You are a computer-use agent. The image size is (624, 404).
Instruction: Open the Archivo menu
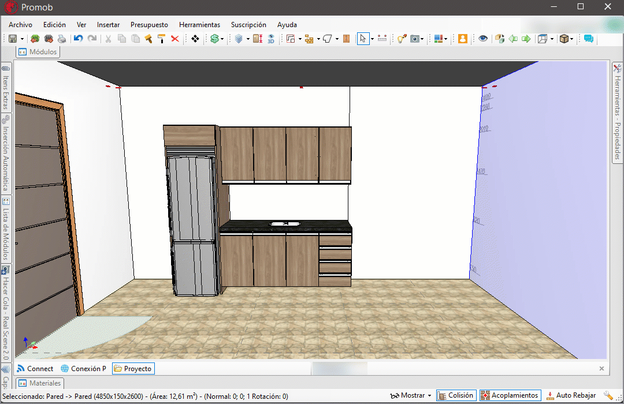coord(20,25)
